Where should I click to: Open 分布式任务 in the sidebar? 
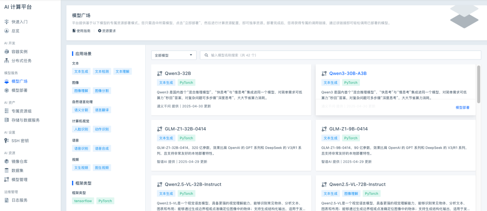[x=22, y=60]
